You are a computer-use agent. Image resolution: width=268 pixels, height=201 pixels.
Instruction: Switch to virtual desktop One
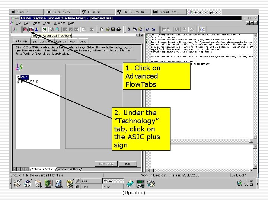coord(91,181)
